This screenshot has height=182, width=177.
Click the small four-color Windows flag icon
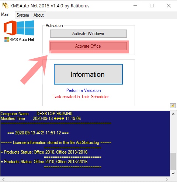tap(7, 40)
